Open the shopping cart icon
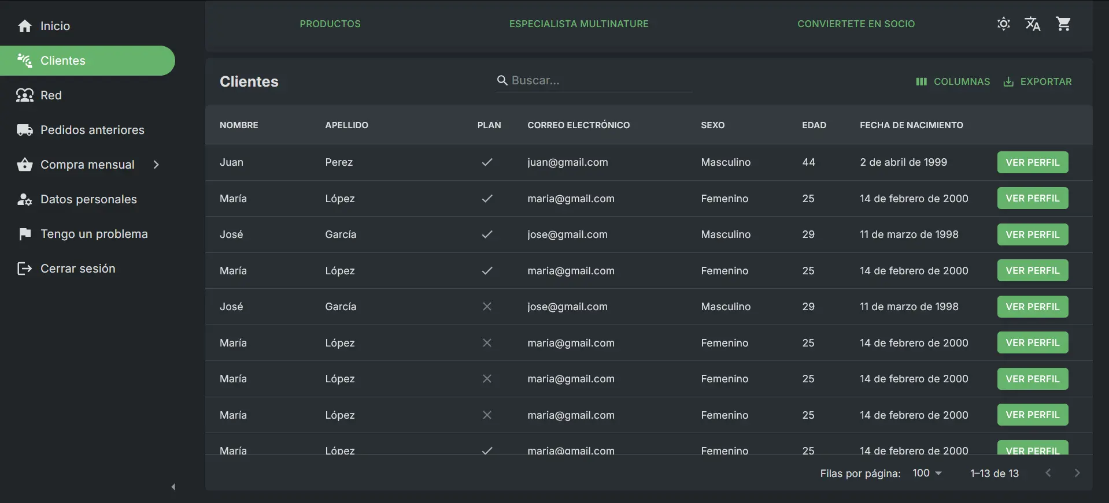The width and height of the screenshot is (1109, 503). tap(1063, 24)
